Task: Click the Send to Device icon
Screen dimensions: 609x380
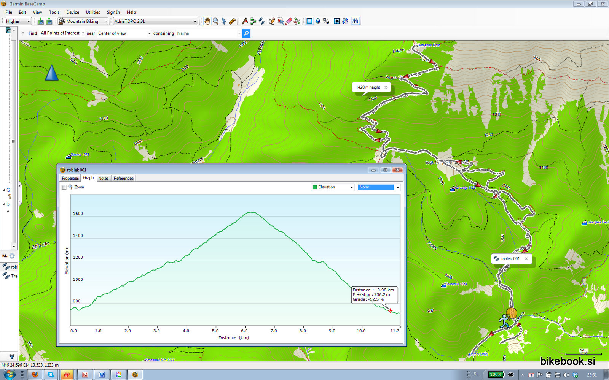Action: (x=40, y=21)
